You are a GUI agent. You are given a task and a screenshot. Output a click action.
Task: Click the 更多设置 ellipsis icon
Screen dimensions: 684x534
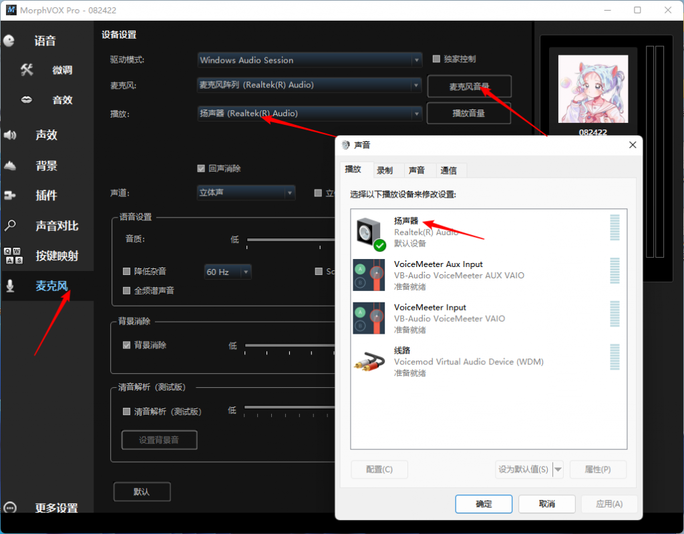[10, 508]
